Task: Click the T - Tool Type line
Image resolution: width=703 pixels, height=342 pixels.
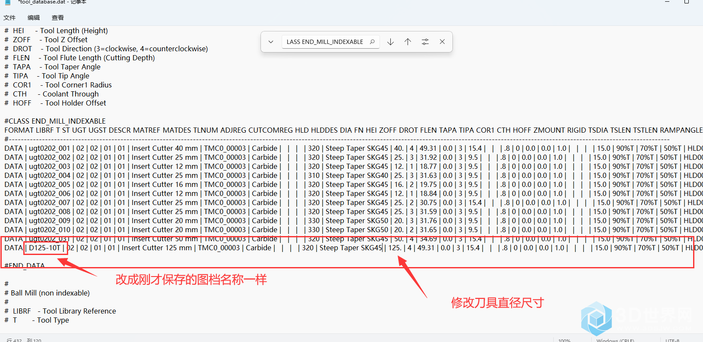Action: 37,320
